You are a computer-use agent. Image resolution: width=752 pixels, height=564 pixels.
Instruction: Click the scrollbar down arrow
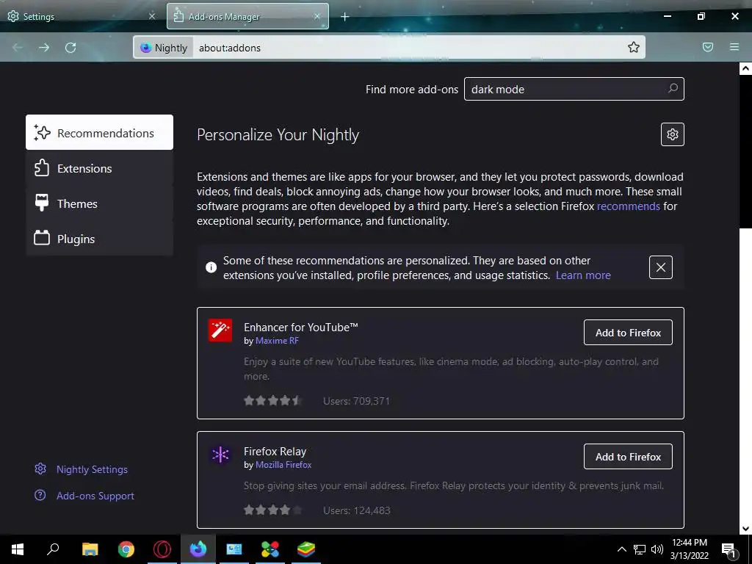[x=745, y=529]
